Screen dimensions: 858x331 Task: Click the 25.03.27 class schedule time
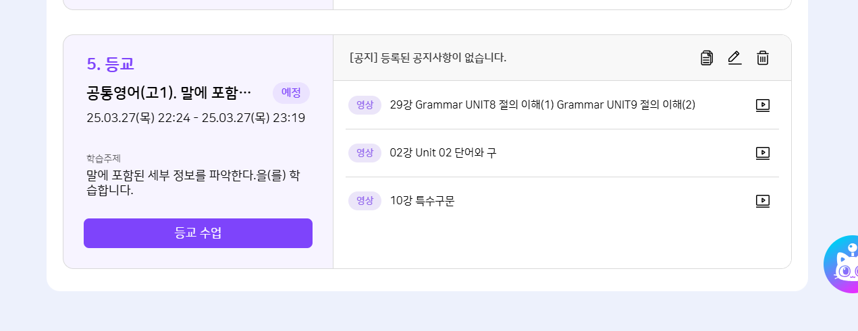(x=196, y=118)
